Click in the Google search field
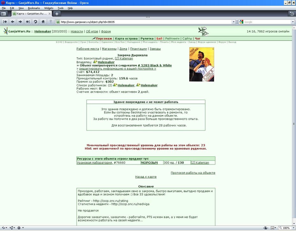 click(267, 22)
